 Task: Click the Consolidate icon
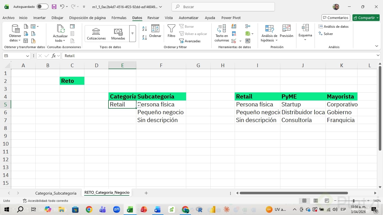click(248, 26)
